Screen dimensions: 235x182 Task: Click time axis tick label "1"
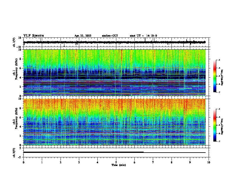coord(42,162)
